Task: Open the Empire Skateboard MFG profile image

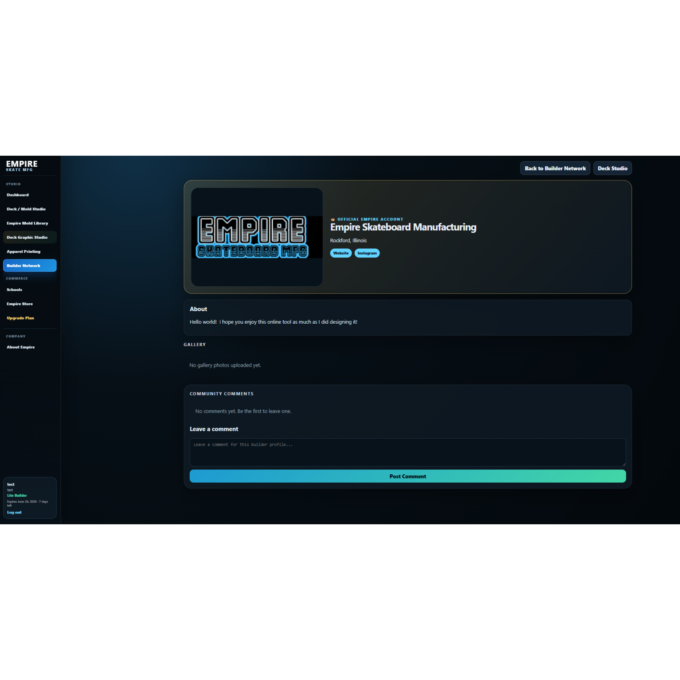Action: pyautogui.click(x=257, y=237)
